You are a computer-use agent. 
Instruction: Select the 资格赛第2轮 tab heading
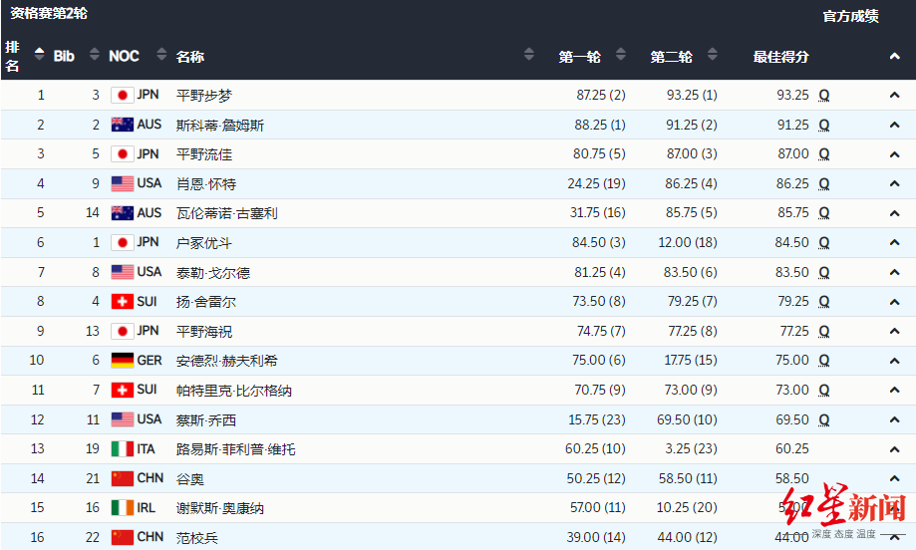[49, 14]
